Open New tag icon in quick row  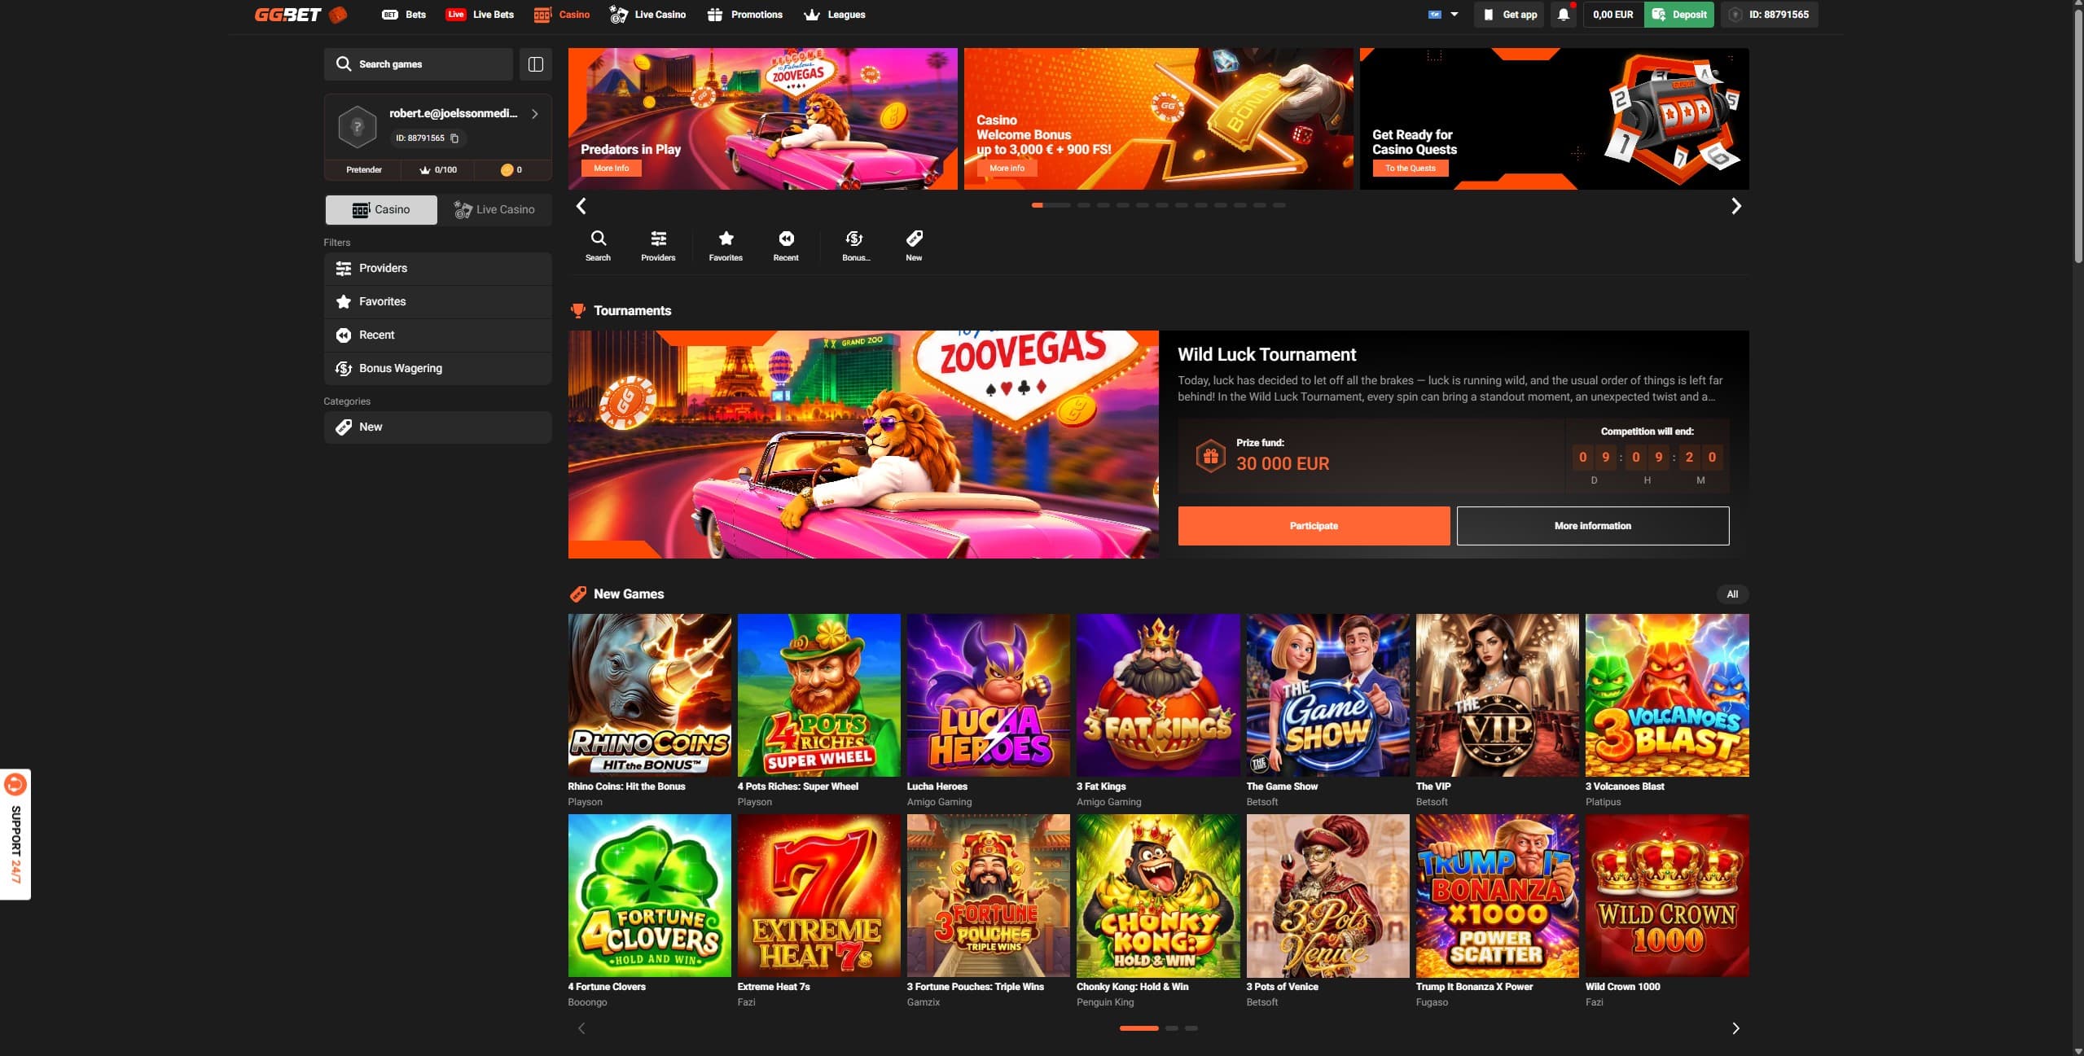coord(914,245)
